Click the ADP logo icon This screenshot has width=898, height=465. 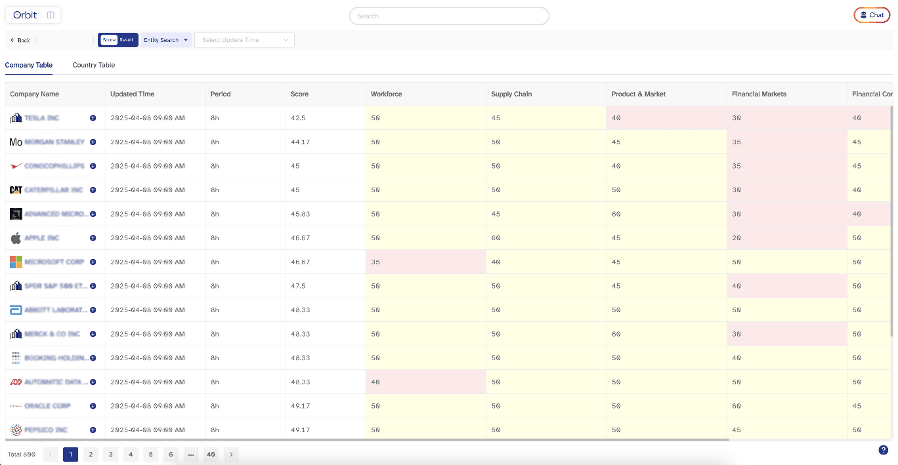click(16, 382)
